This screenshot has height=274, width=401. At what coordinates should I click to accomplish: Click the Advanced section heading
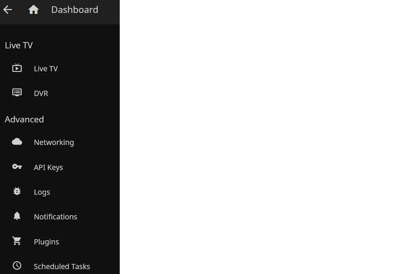[x=24, y=119]
